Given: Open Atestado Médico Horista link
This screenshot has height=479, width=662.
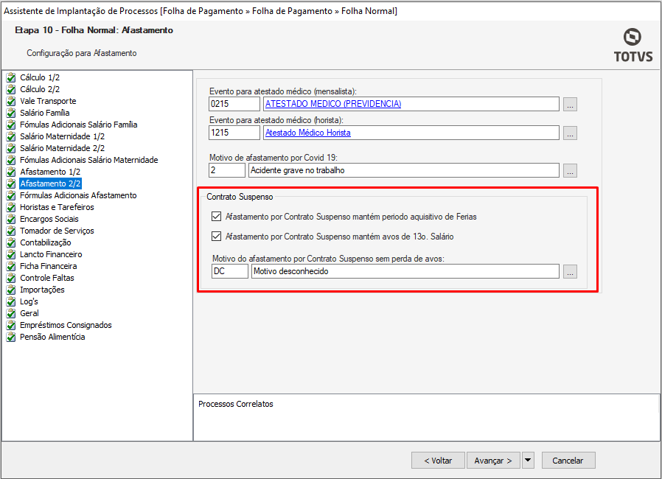Looking at the screenshot, I should (308, 133).
